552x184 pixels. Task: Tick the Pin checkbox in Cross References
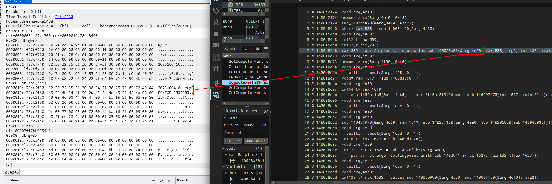(258, 125)
